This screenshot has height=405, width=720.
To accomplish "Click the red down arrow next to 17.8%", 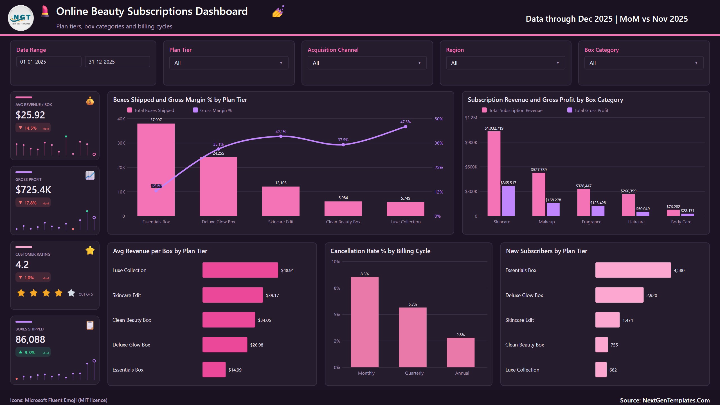I will click(x=21, y=203).
